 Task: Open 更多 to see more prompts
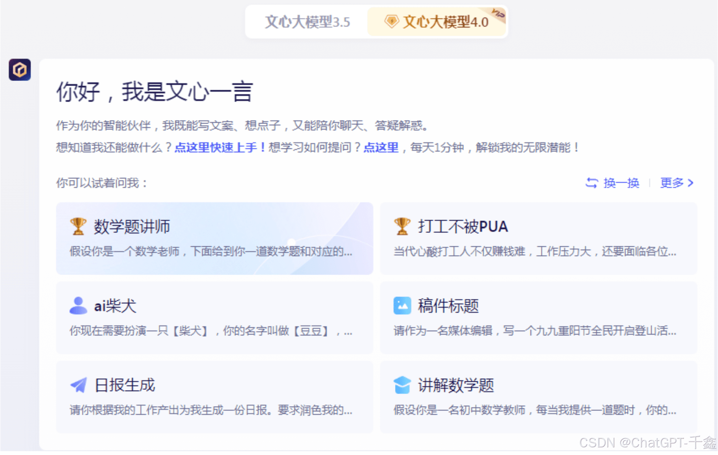coord(672,183)
